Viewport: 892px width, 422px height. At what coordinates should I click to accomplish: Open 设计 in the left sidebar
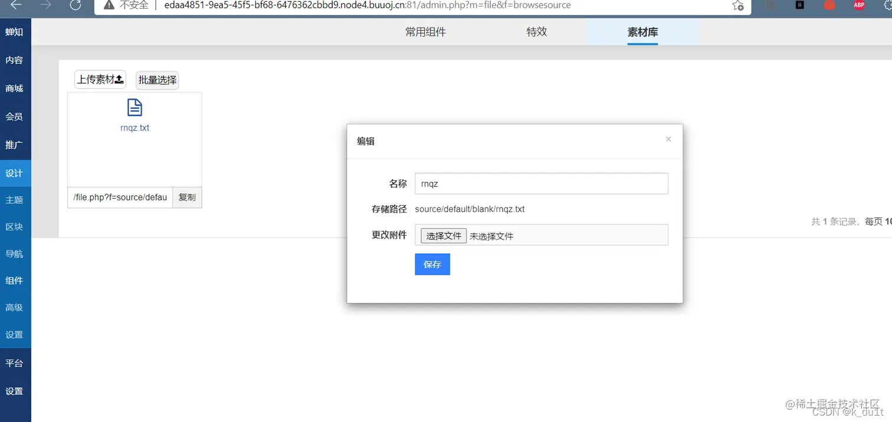pyautogui.click(x=15, y=173)
